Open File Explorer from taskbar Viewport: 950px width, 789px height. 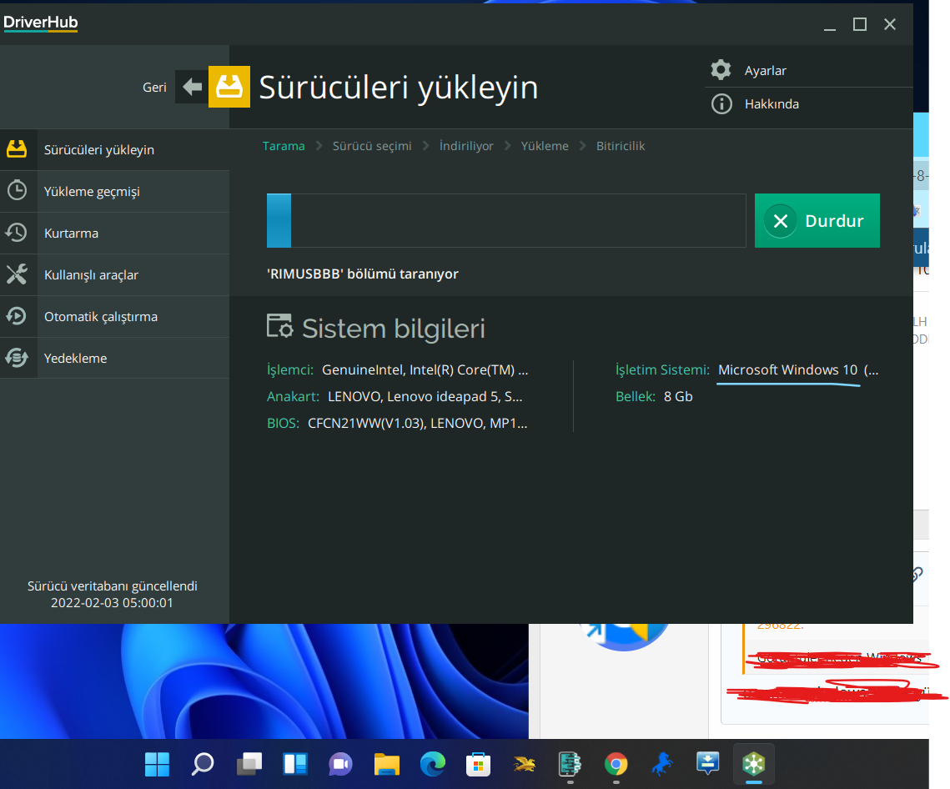[386, 764]
